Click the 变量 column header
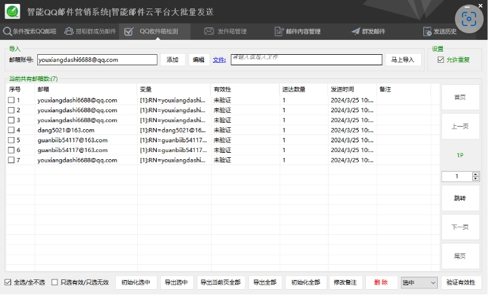Screen dimensions: 488x297 [x=174, y=89]
